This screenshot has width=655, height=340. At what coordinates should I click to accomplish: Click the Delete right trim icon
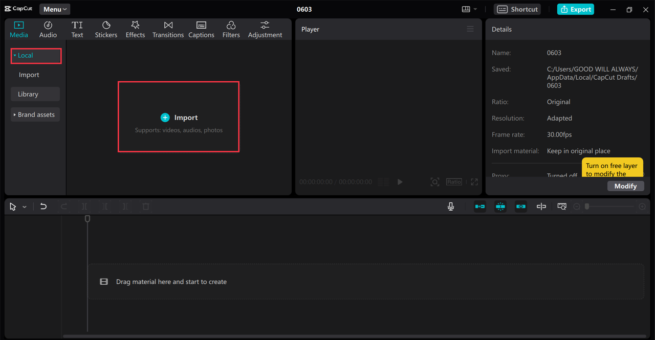[x=125, y=207]
